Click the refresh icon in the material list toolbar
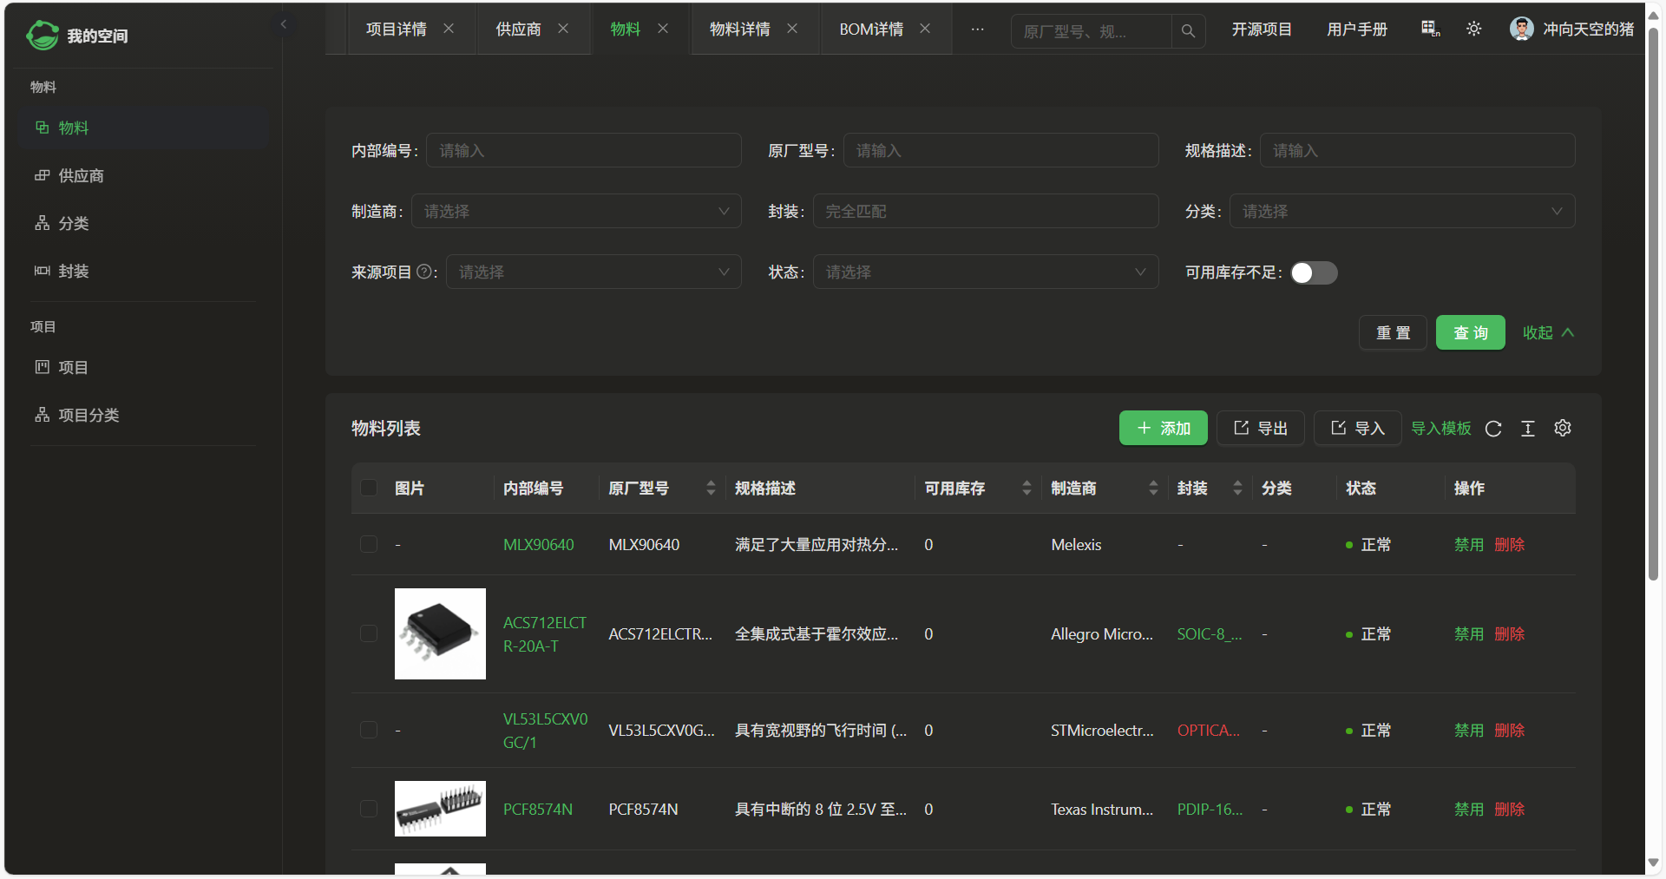1666x879 pixels. point(1493,429)
